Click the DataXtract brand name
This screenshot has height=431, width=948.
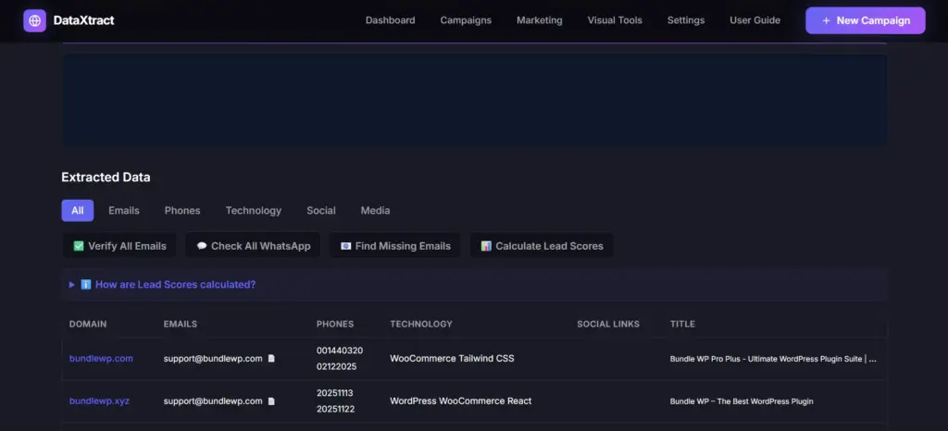83,20
